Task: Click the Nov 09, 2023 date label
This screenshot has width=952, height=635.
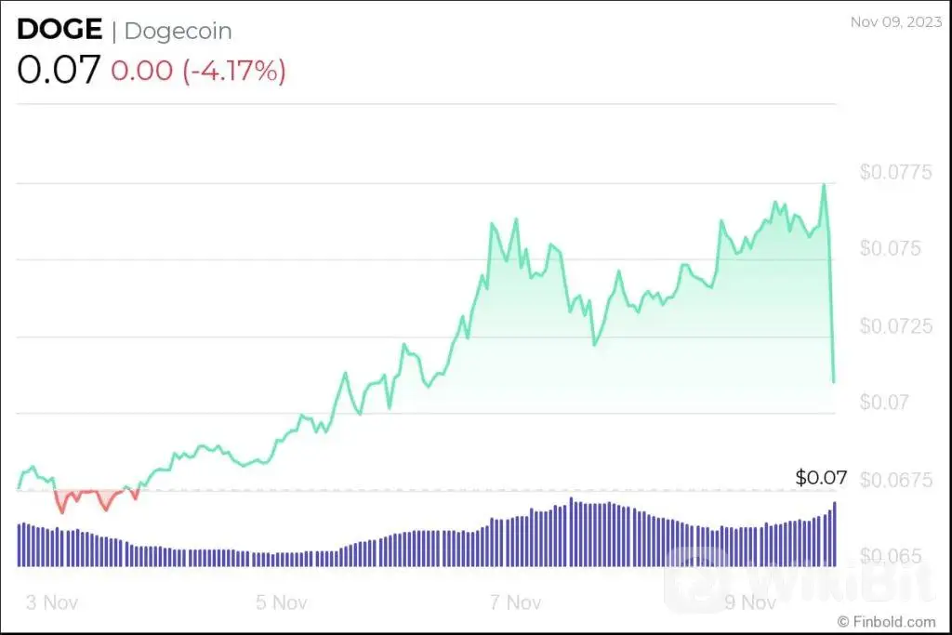Action: click(893, 21)
